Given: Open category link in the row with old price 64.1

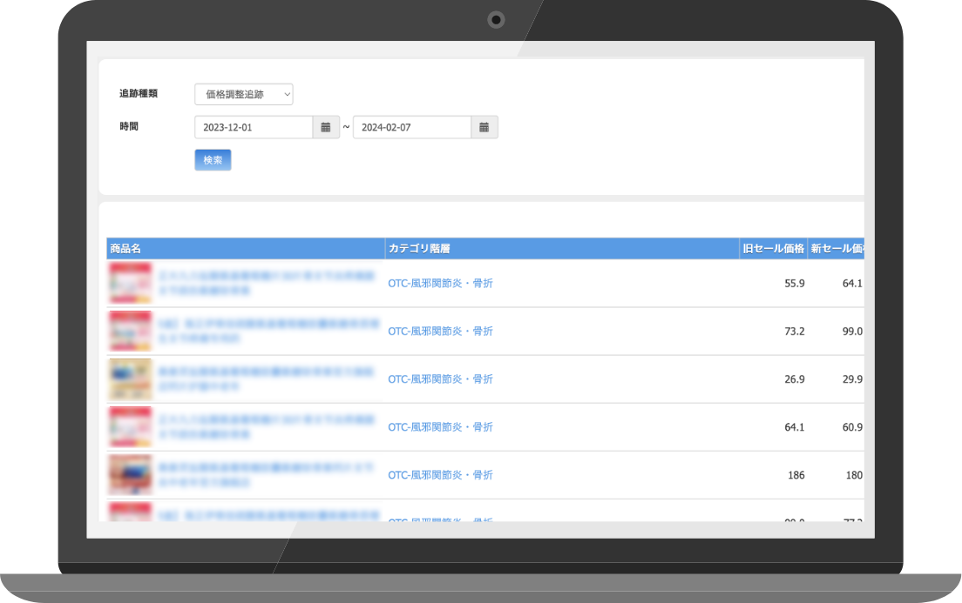Looking at the screenshot, I should 440,426.
